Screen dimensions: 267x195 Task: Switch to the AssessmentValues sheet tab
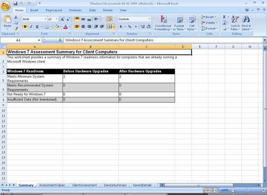point(52,185)
